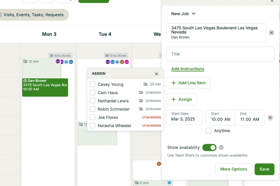Focus the Title input field

220,54
